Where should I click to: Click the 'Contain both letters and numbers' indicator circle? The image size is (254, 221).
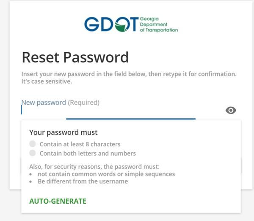pos(33,153)
